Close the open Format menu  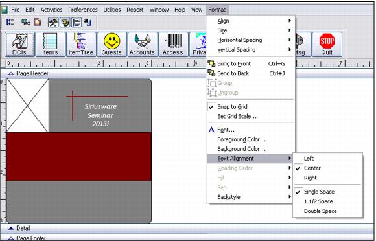217,10
